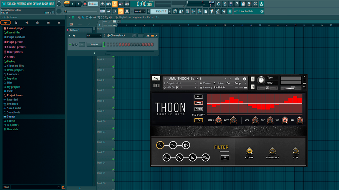Viewport: 339px width, 190px height.
Task: Click the CUTOFF knob in filter section
Action: (x=249, y=151)
